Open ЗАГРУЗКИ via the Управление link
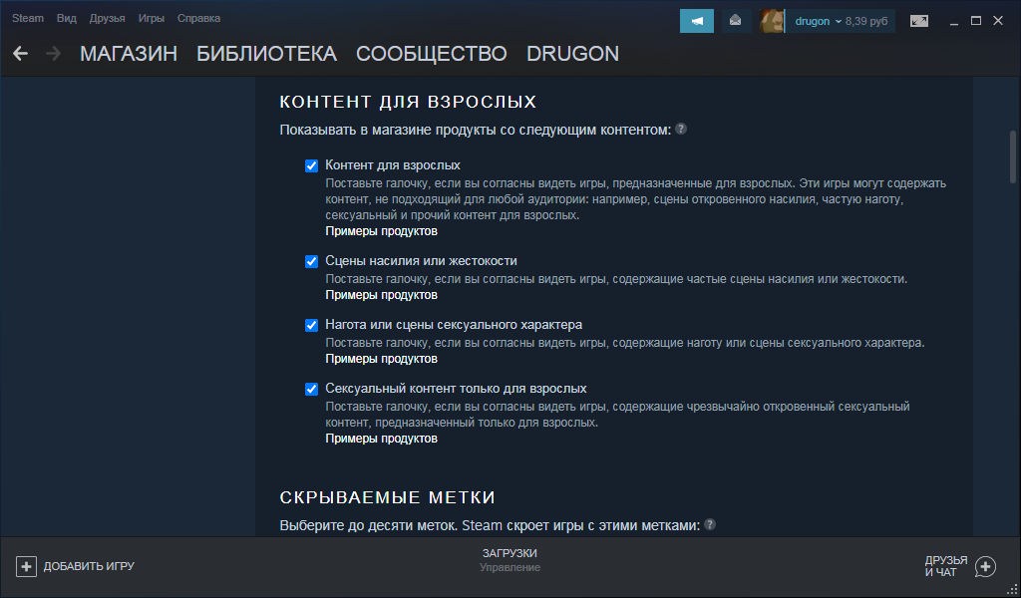Viewport: 1021px width, 598px height. 510,567
